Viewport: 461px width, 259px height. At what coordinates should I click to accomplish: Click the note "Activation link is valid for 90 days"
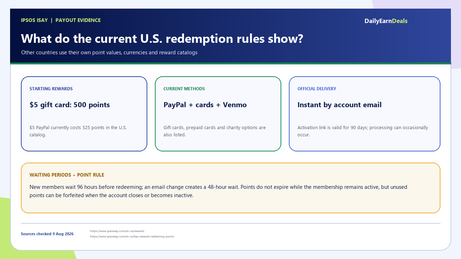click(x=363, y=131)
